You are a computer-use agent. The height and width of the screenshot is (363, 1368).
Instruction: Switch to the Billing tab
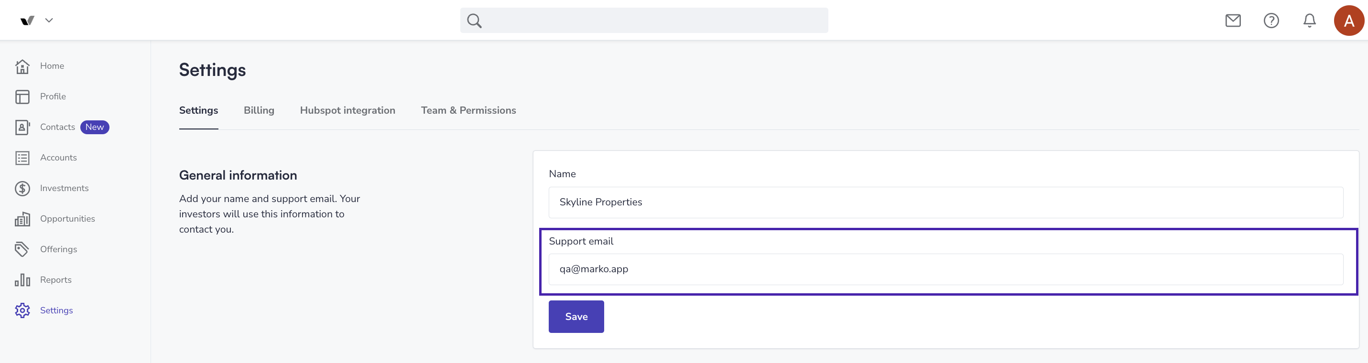(x=259, y=110)
